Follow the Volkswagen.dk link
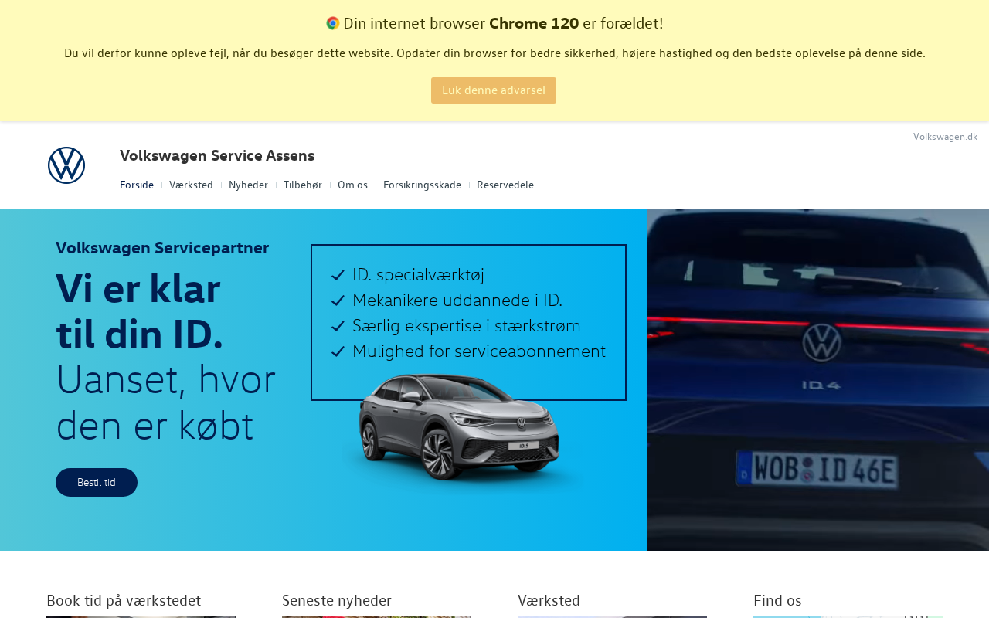Screen dimensions: 989x618 coord(945,137)
